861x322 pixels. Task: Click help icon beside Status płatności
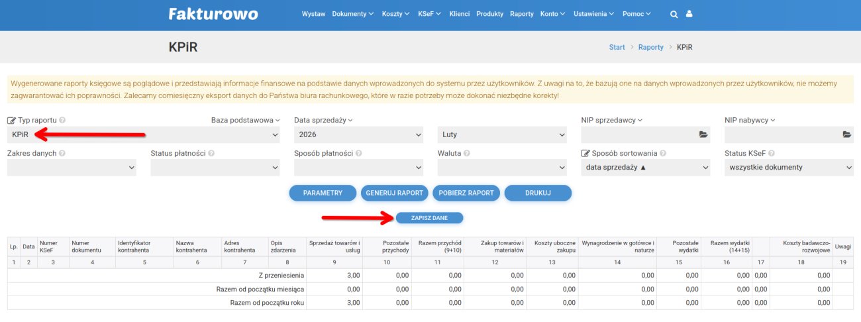212,153
